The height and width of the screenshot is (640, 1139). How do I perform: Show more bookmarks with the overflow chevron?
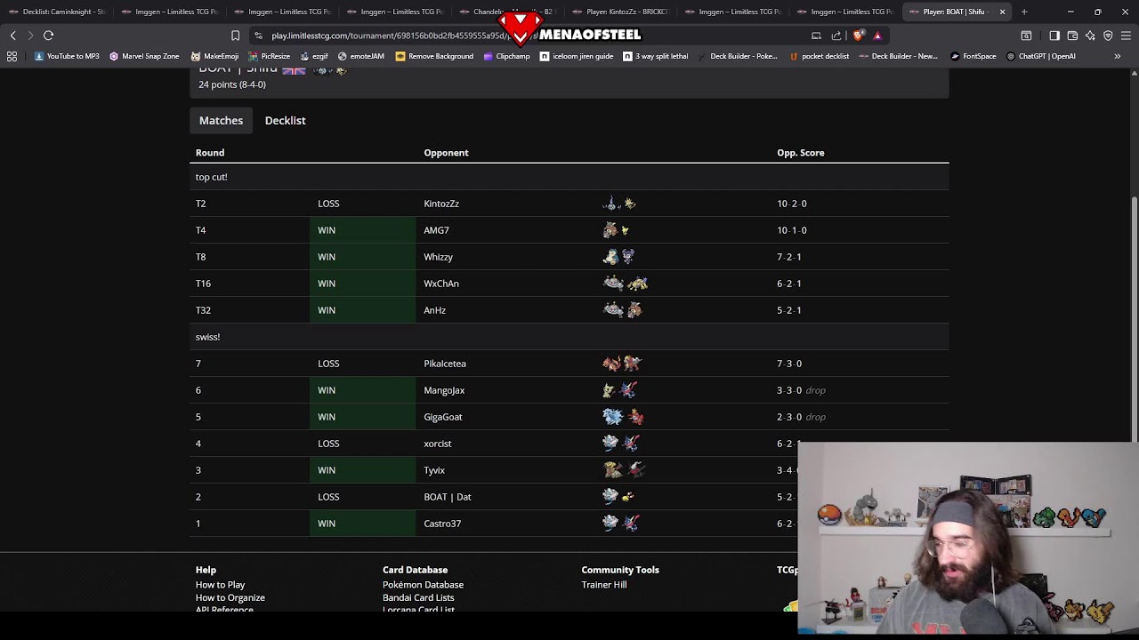1117,56
